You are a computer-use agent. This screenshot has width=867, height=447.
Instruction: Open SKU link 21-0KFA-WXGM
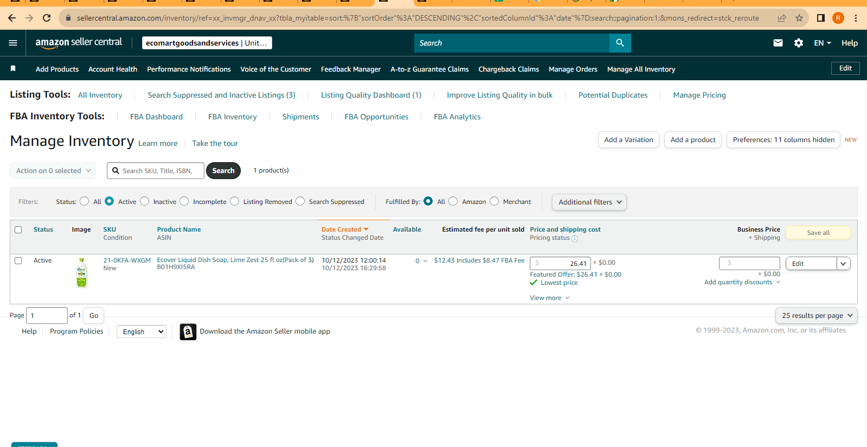[127, 260]
